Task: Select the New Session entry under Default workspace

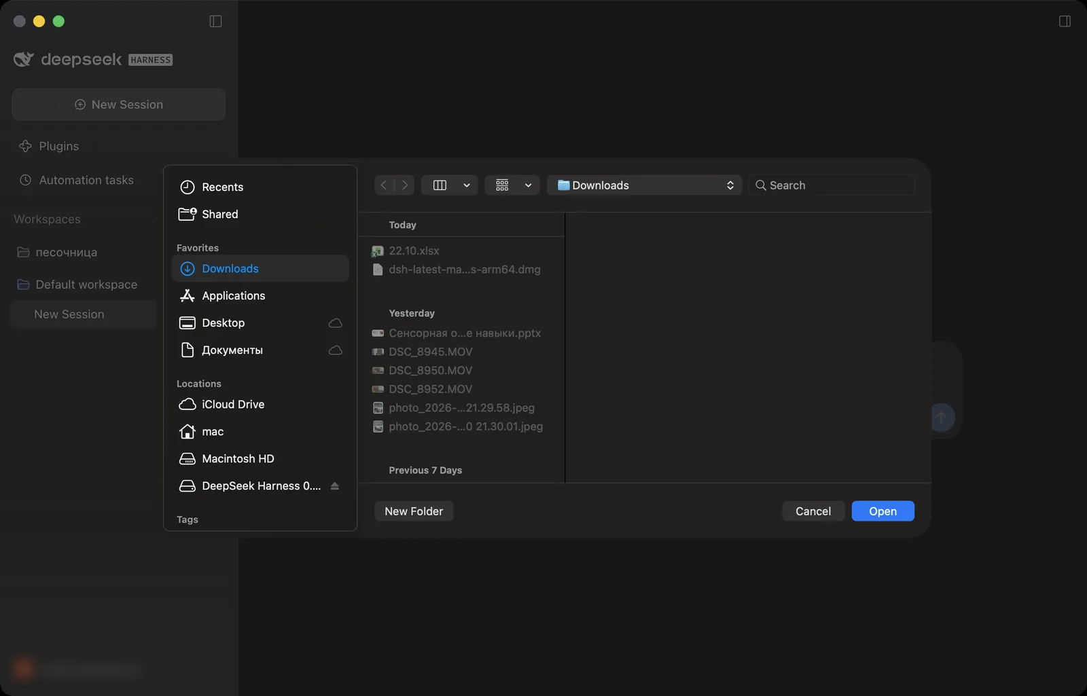Action: click(83, 314)
